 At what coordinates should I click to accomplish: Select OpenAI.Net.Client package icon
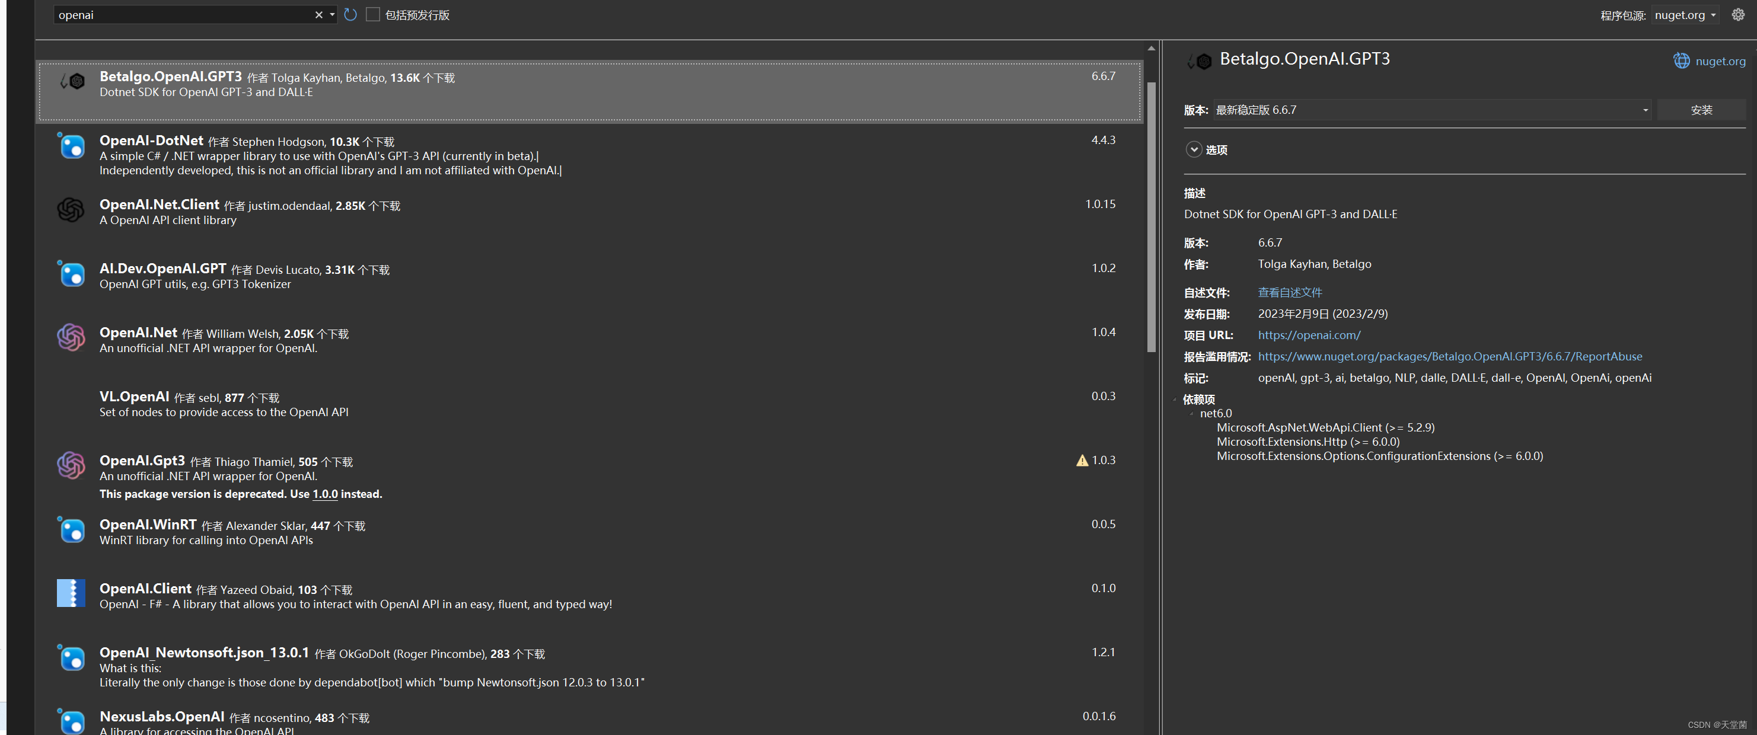(71, 209)
